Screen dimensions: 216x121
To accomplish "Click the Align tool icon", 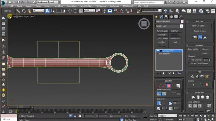I will pos(171,11).
